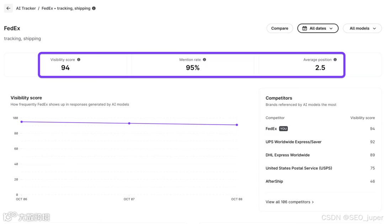Viewport: 384px width, 224px height.
Task: Expand the All models dropdown
Action: [362, 28]
